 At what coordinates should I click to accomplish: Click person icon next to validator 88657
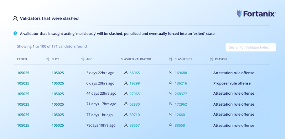[126, 125]
